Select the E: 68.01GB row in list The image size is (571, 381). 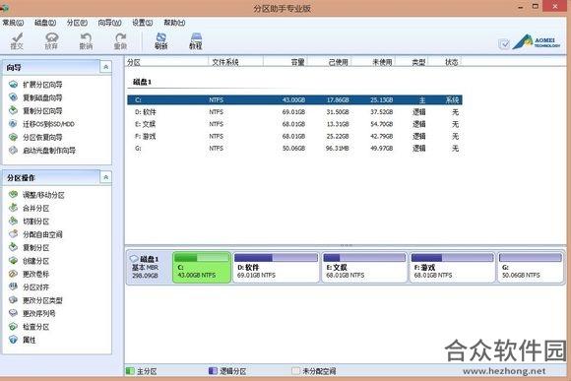point(294,124)
